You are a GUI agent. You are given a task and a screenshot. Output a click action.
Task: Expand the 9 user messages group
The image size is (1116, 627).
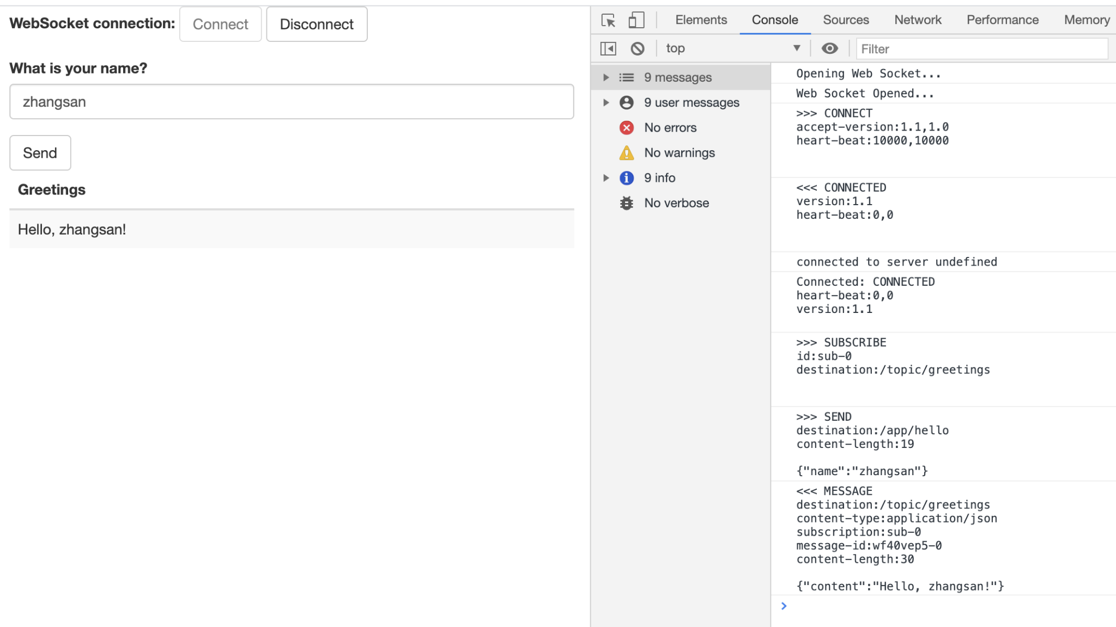(x=605, y=103)
